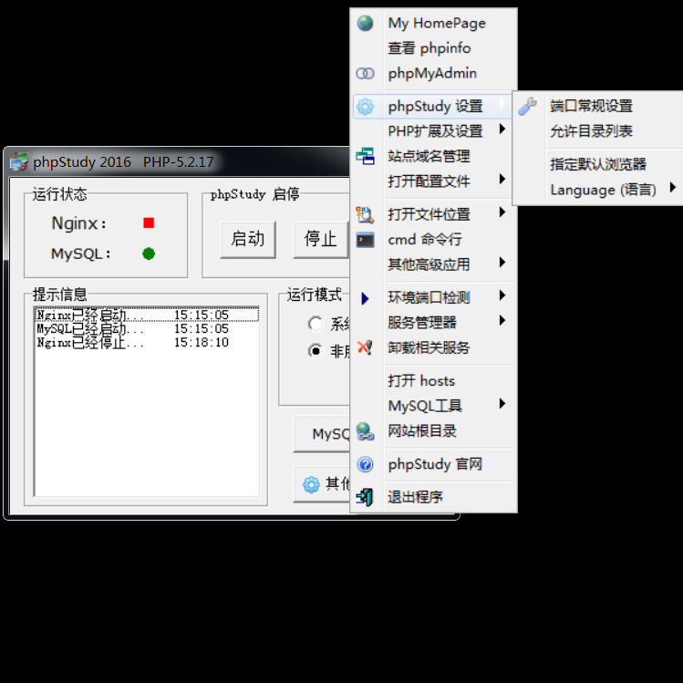Select 指定默认浏览器 in the submenu
The height and width of the screenshot is (683, 683).
click(599, 164)
